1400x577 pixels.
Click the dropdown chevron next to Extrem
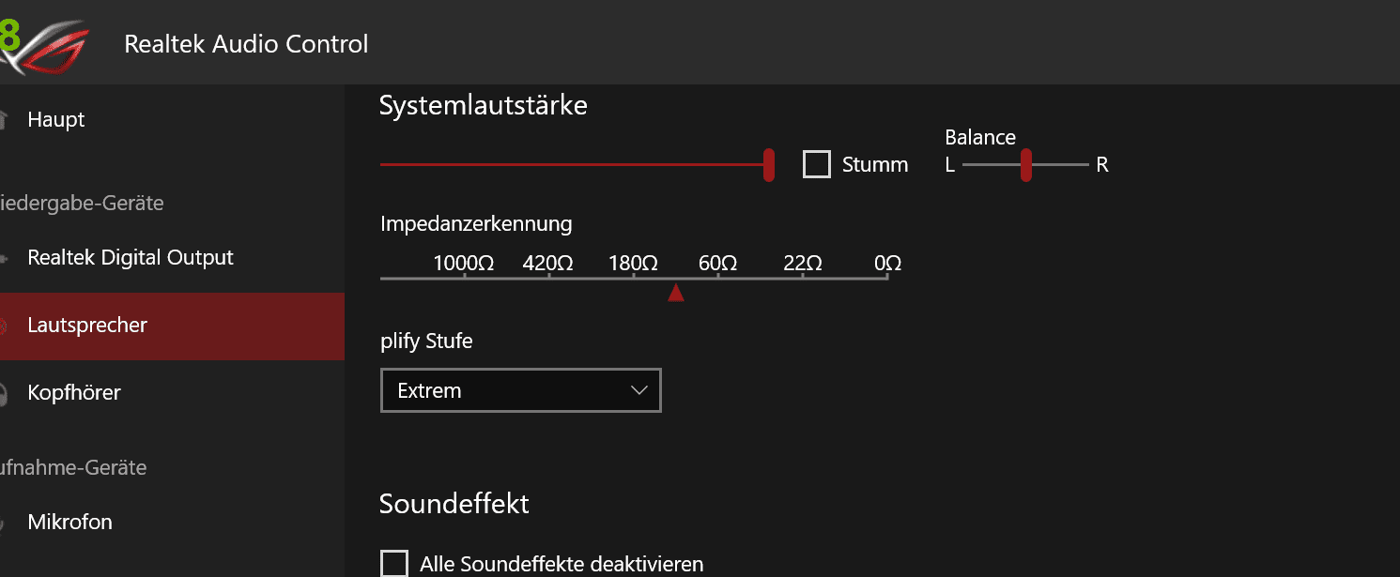point(640,390)
